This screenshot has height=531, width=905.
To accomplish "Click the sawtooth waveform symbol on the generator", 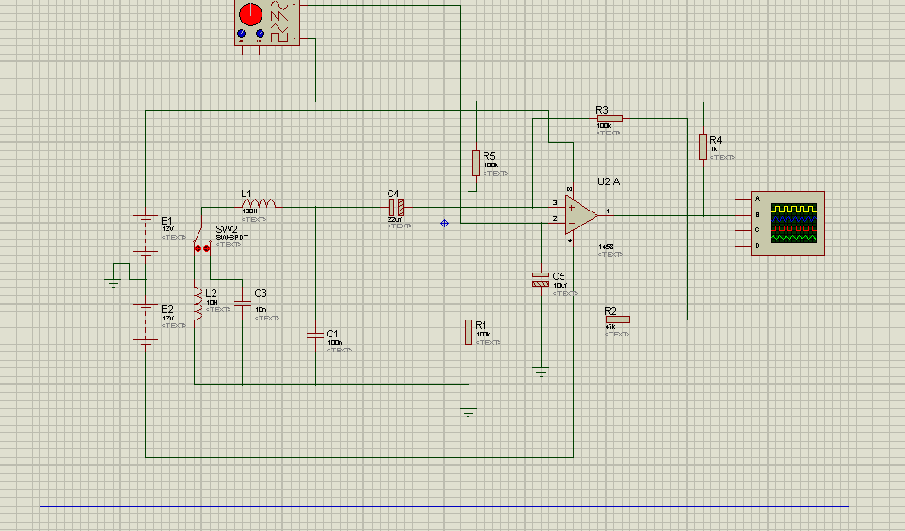I will [279, 17].
